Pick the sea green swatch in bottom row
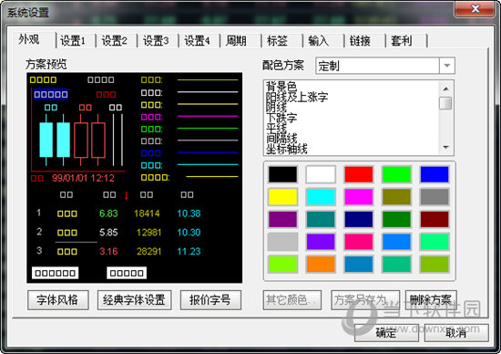501x354 pixels. (396, 264)
